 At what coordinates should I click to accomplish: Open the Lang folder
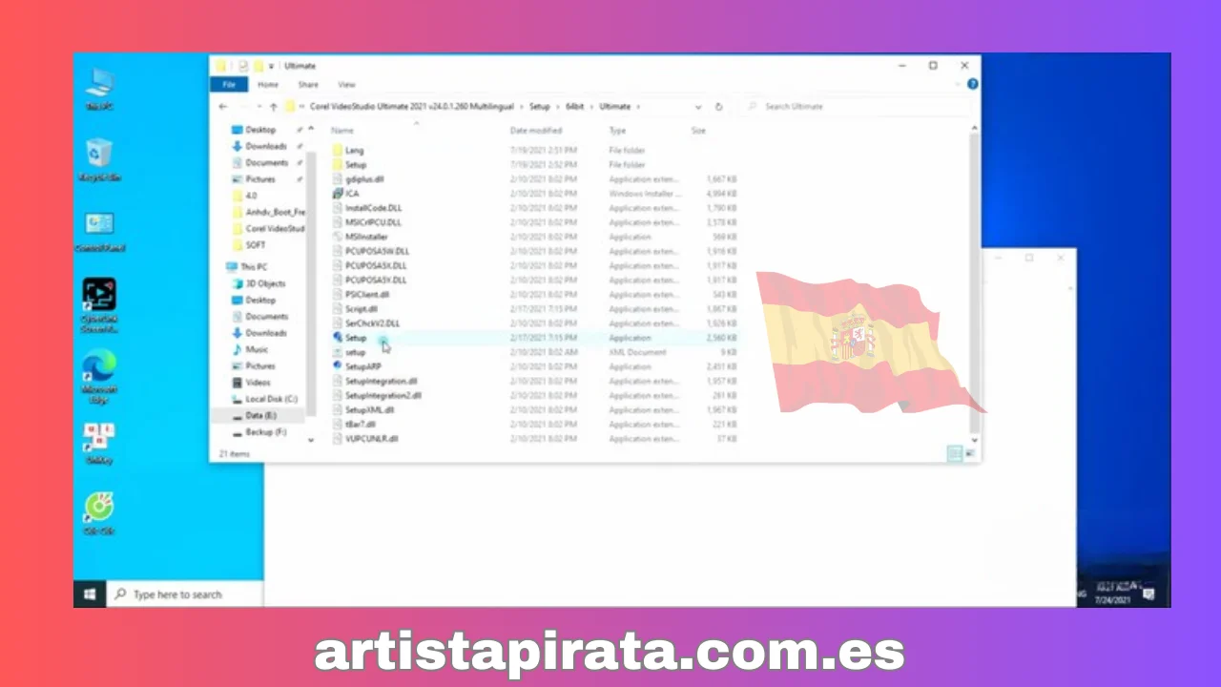click(x=354, y=150)
